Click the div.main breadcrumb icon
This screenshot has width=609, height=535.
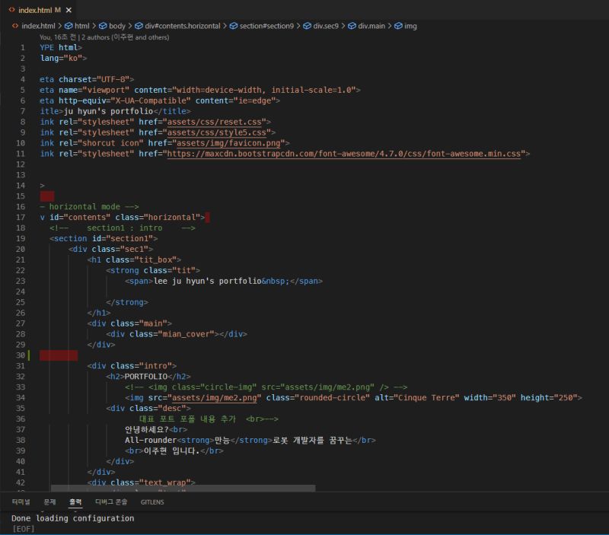[x=352, y=25]
